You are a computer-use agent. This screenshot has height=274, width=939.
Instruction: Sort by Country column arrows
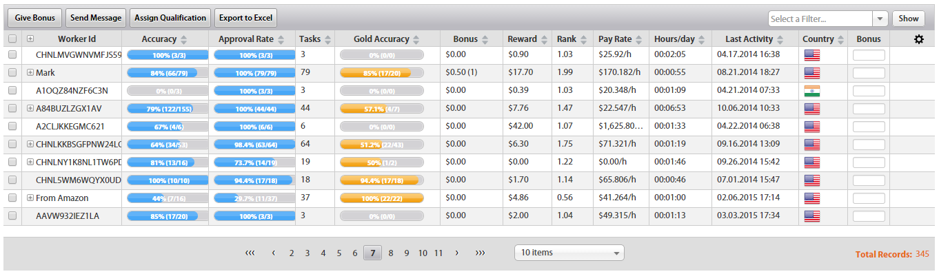[x=840, y=40]
